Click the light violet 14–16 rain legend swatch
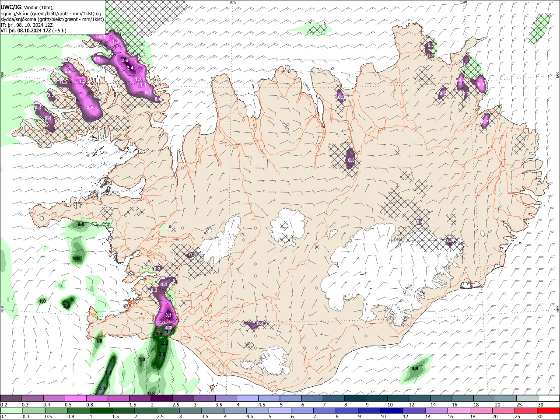Image resolution: width=560 pixels, height=420 pixels. click(x=436, y=410)
